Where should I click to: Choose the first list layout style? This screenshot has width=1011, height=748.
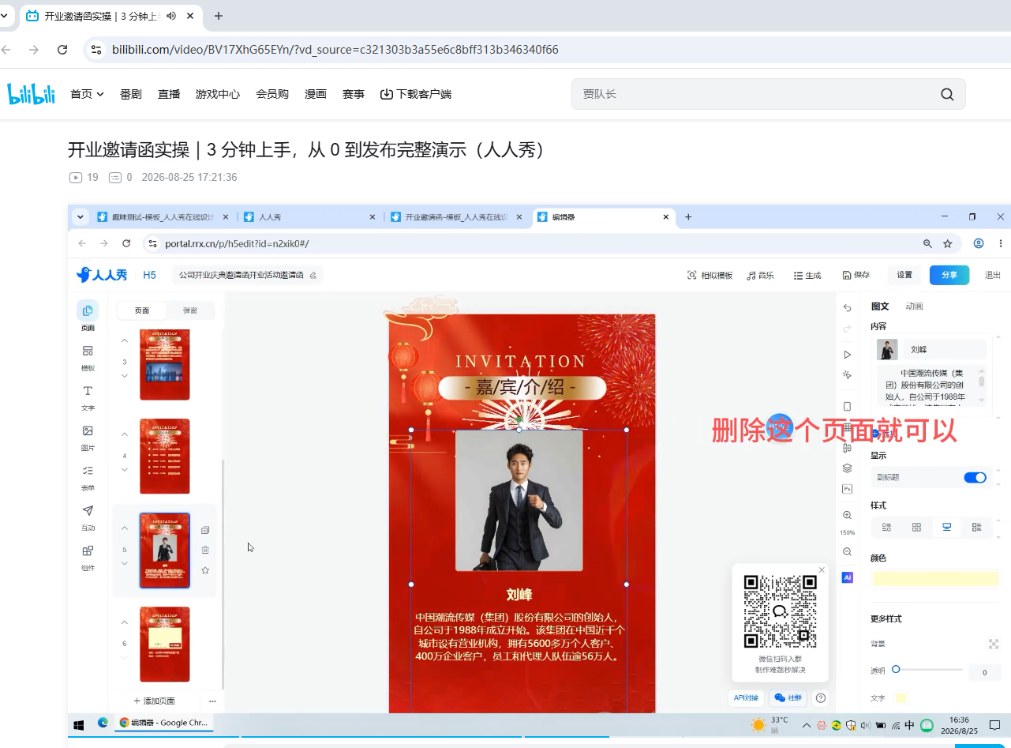click(886, 527)
